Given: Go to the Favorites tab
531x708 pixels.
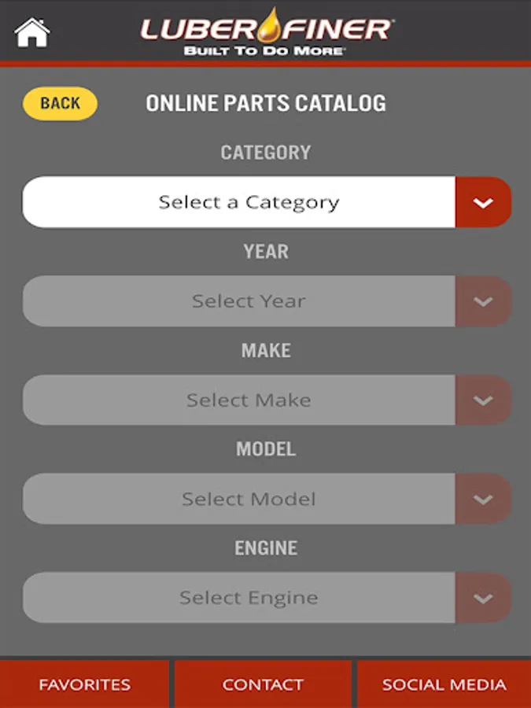Looking at the screenshot, I should tap(84, 684).
